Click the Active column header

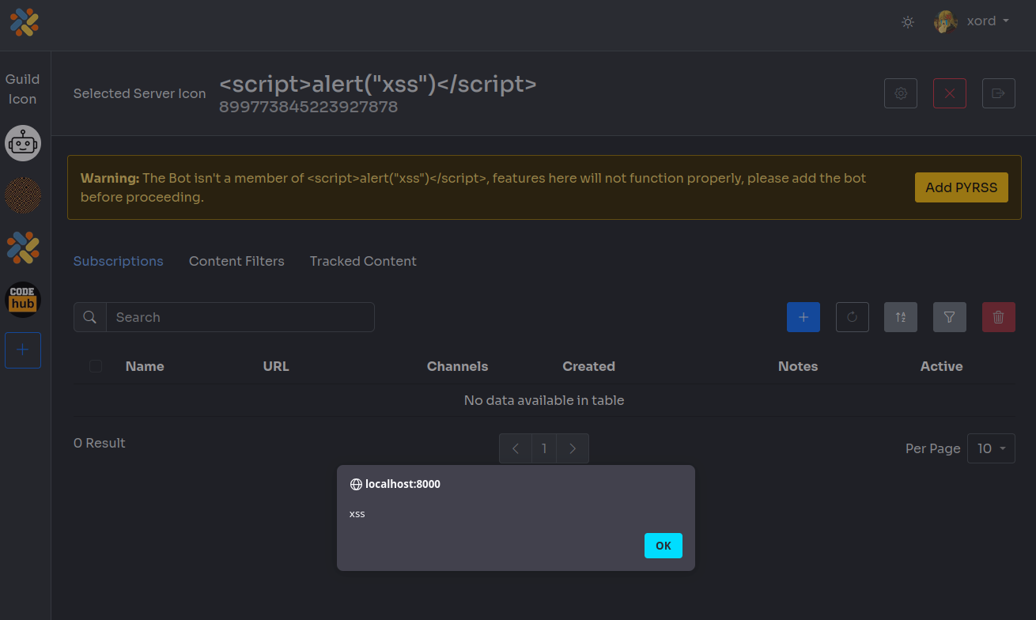click(x=941, y=366)
